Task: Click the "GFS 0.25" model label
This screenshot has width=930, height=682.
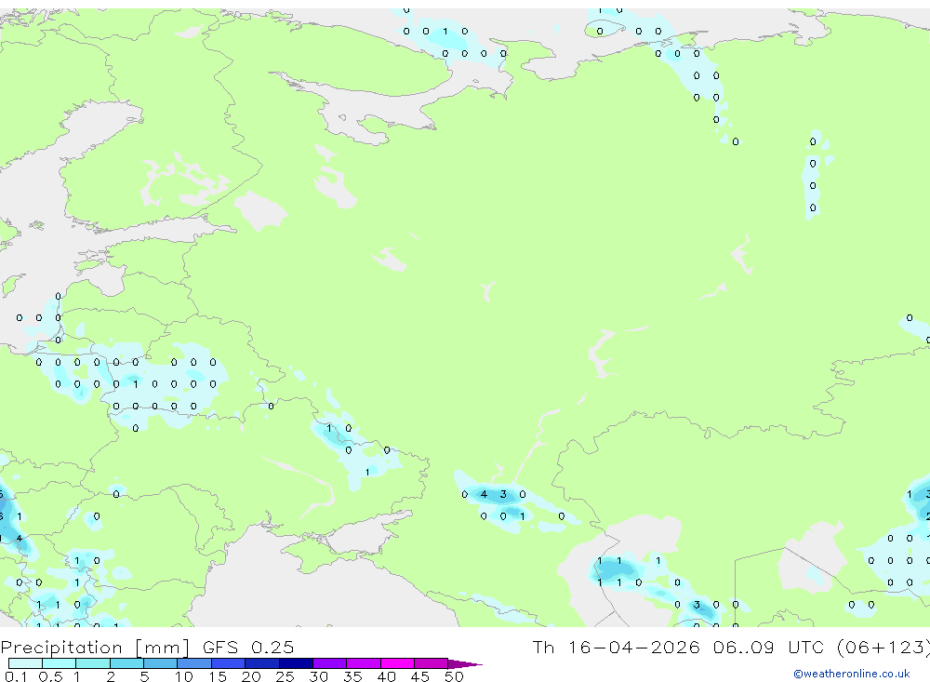Action: coord(248,648)
